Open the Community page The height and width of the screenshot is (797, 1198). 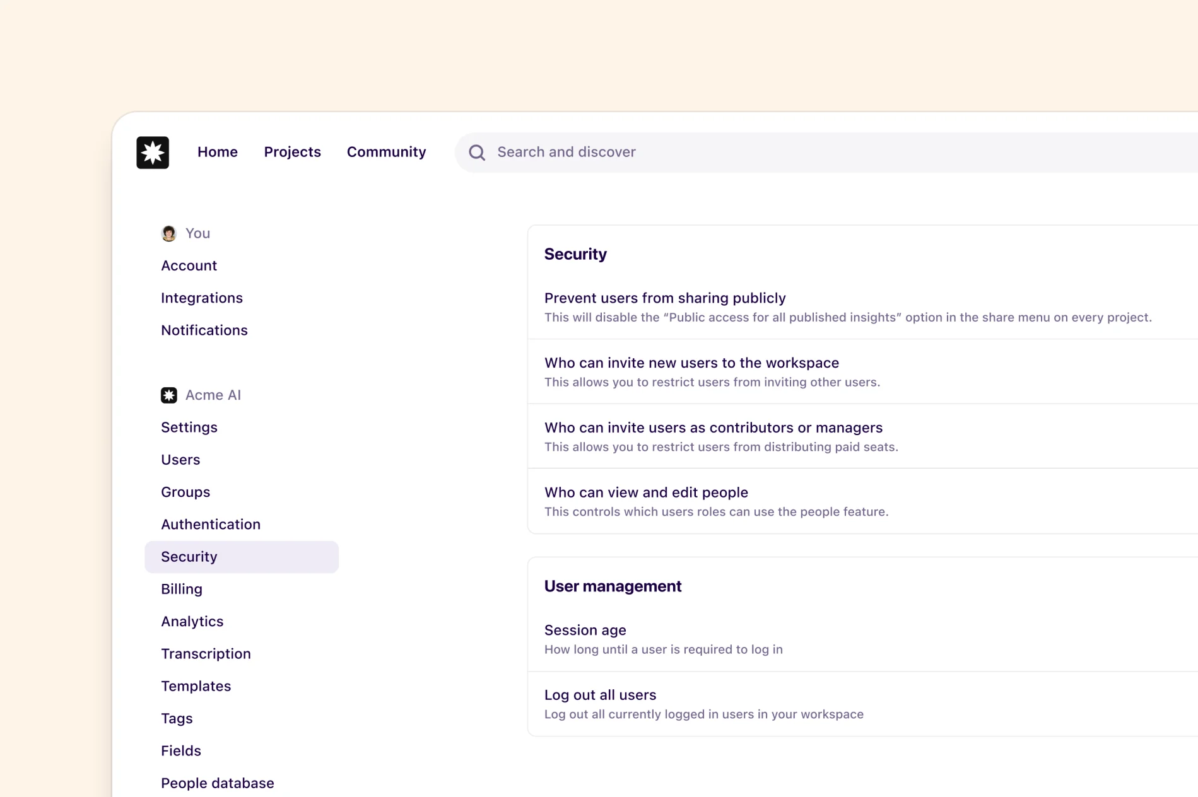[x=386, y=152]
